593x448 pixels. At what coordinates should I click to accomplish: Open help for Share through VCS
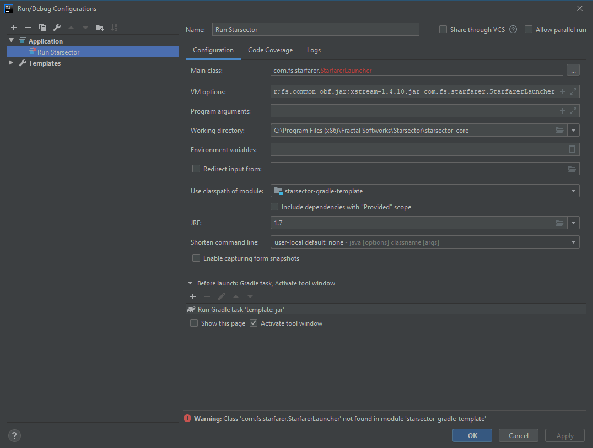coord(513,30)
